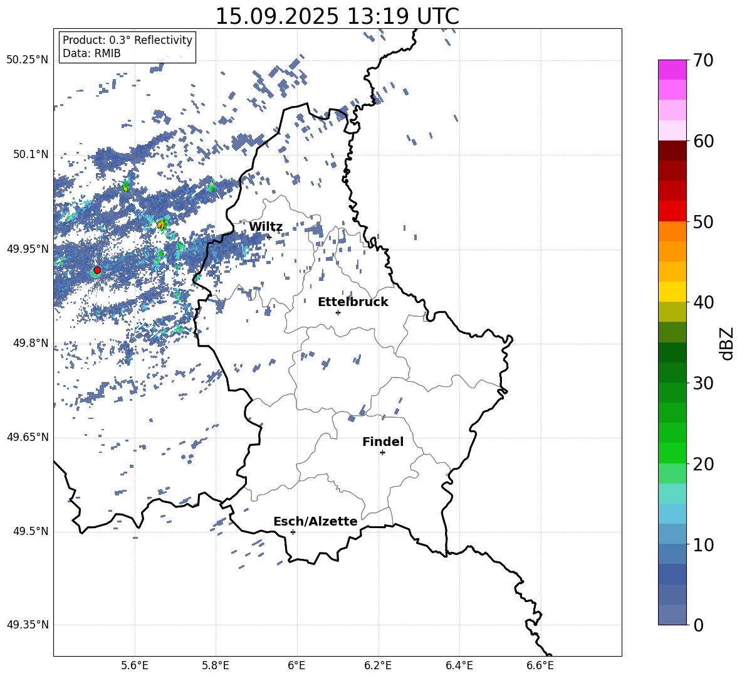Image resolution: width=742 pixels, height=678 pixels.
Task: Click the 6°E longitude tick label
Action: [296, 665]
